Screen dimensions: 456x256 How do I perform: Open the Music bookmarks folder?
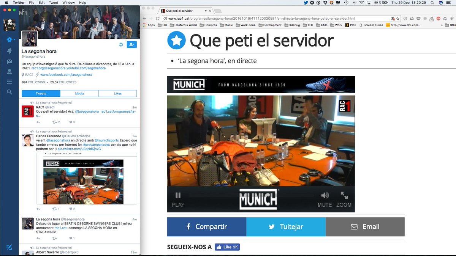226,25
